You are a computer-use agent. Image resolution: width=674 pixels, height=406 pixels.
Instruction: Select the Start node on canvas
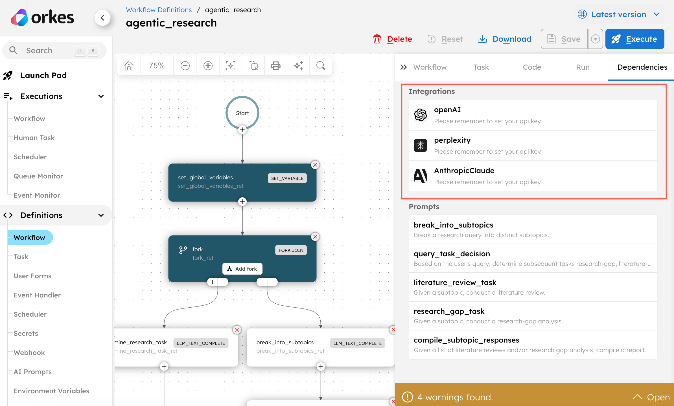[242, 113]
